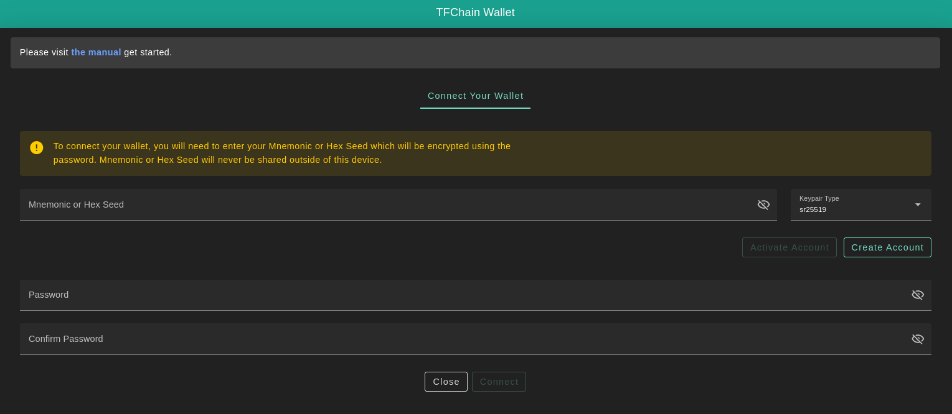
Task: Click the yellow wallet connection warning banner
Action: [475, 153]
